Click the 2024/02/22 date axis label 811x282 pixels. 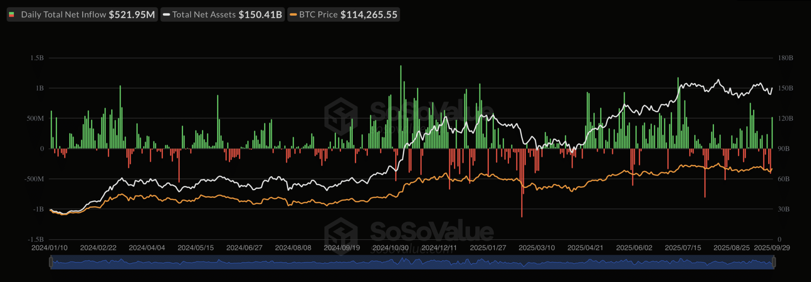click(x=98, y=248)
